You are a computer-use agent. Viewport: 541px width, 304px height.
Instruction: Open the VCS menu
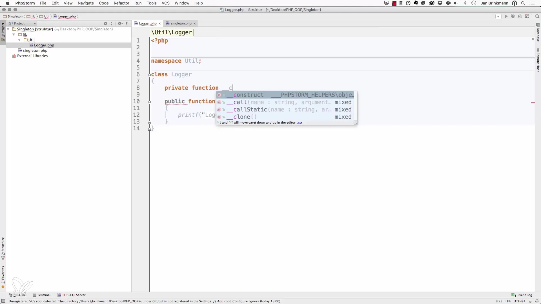tap(166, 3)
